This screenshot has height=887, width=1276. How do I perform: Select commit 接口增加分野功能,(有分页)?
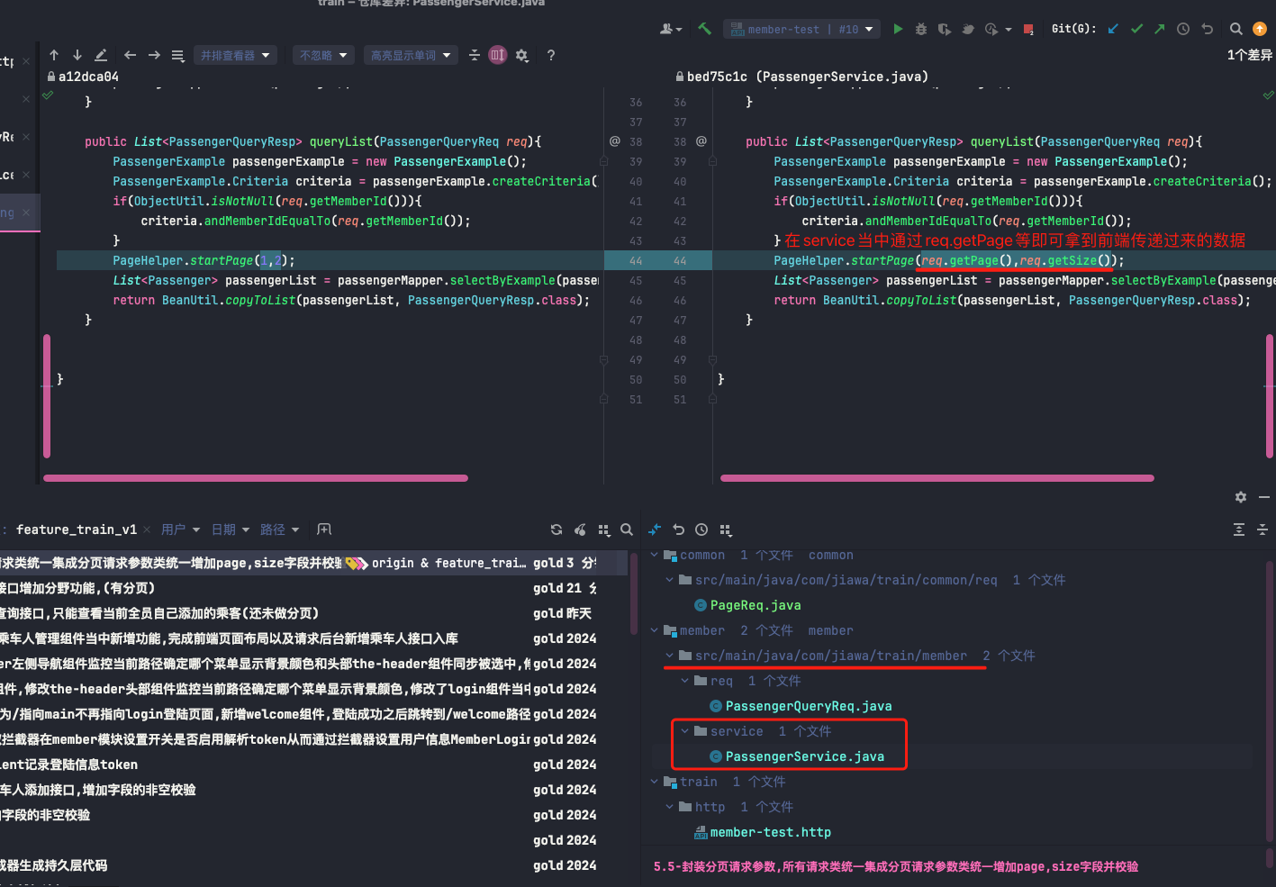(x=313, y=588)
